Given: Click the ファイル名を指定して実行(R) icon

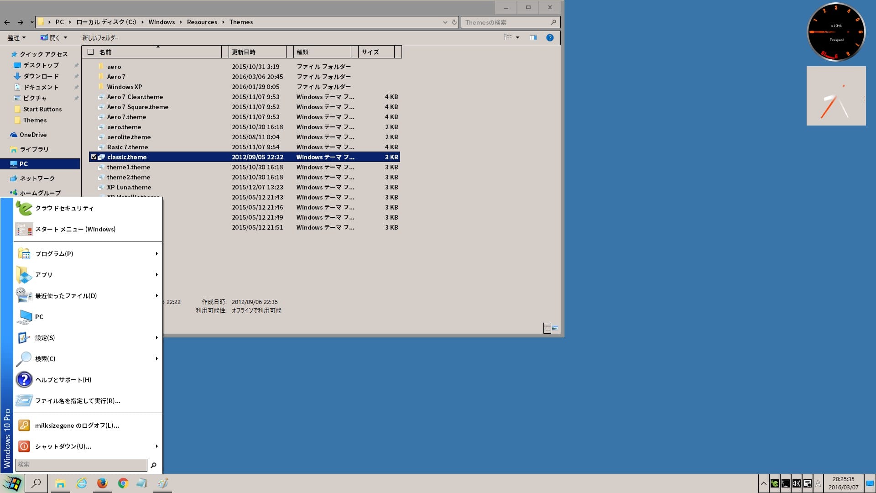Looking at the screenshot, I should pyautogui.click(x=24, y=400).
